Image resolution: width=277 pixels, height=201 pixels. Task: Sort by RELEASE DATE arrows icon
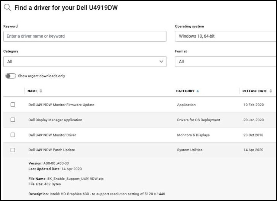pyautogui.click(x=271, y=91)
